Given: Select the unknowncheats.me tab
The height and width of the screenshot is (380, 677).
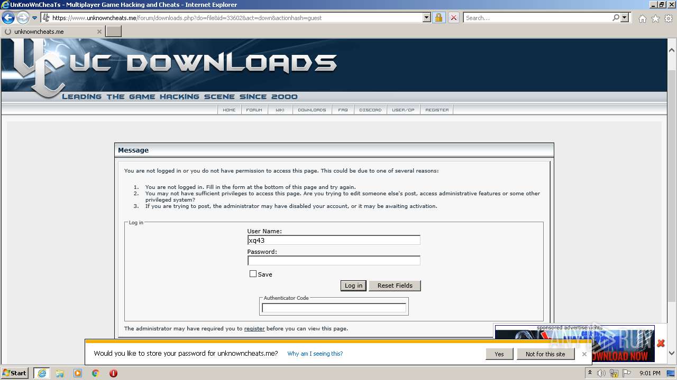Looking at the screenshot, I should click(x=53, y=32).
